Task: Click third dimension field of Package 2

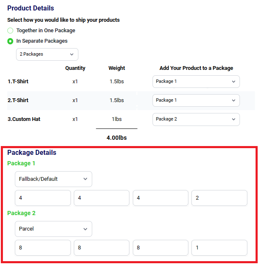Action: (161, 248)
